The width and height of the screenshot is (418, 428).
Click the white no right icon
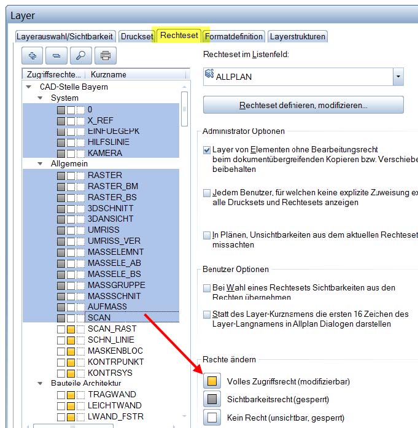tap(211, 418)
